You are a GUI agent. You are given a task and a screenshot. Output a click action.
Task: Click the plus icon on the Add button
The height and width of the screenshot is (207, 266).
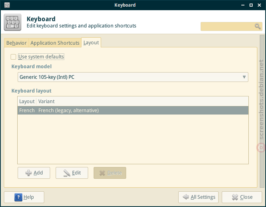(29, 173)
